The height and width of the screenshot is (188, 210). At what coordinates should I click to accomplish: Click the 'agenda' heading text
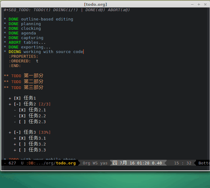29,33
